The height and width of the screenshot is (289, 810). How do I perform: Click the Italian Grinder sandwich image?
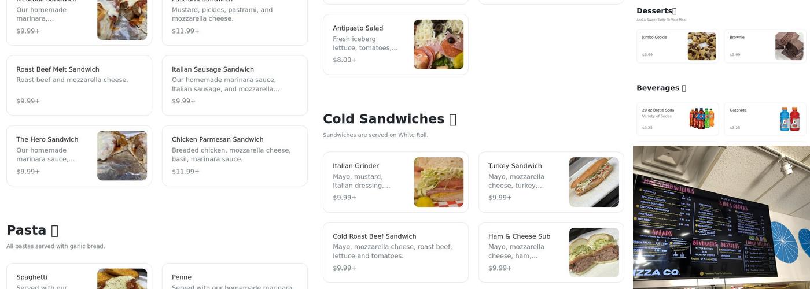[x=439, y=182]
